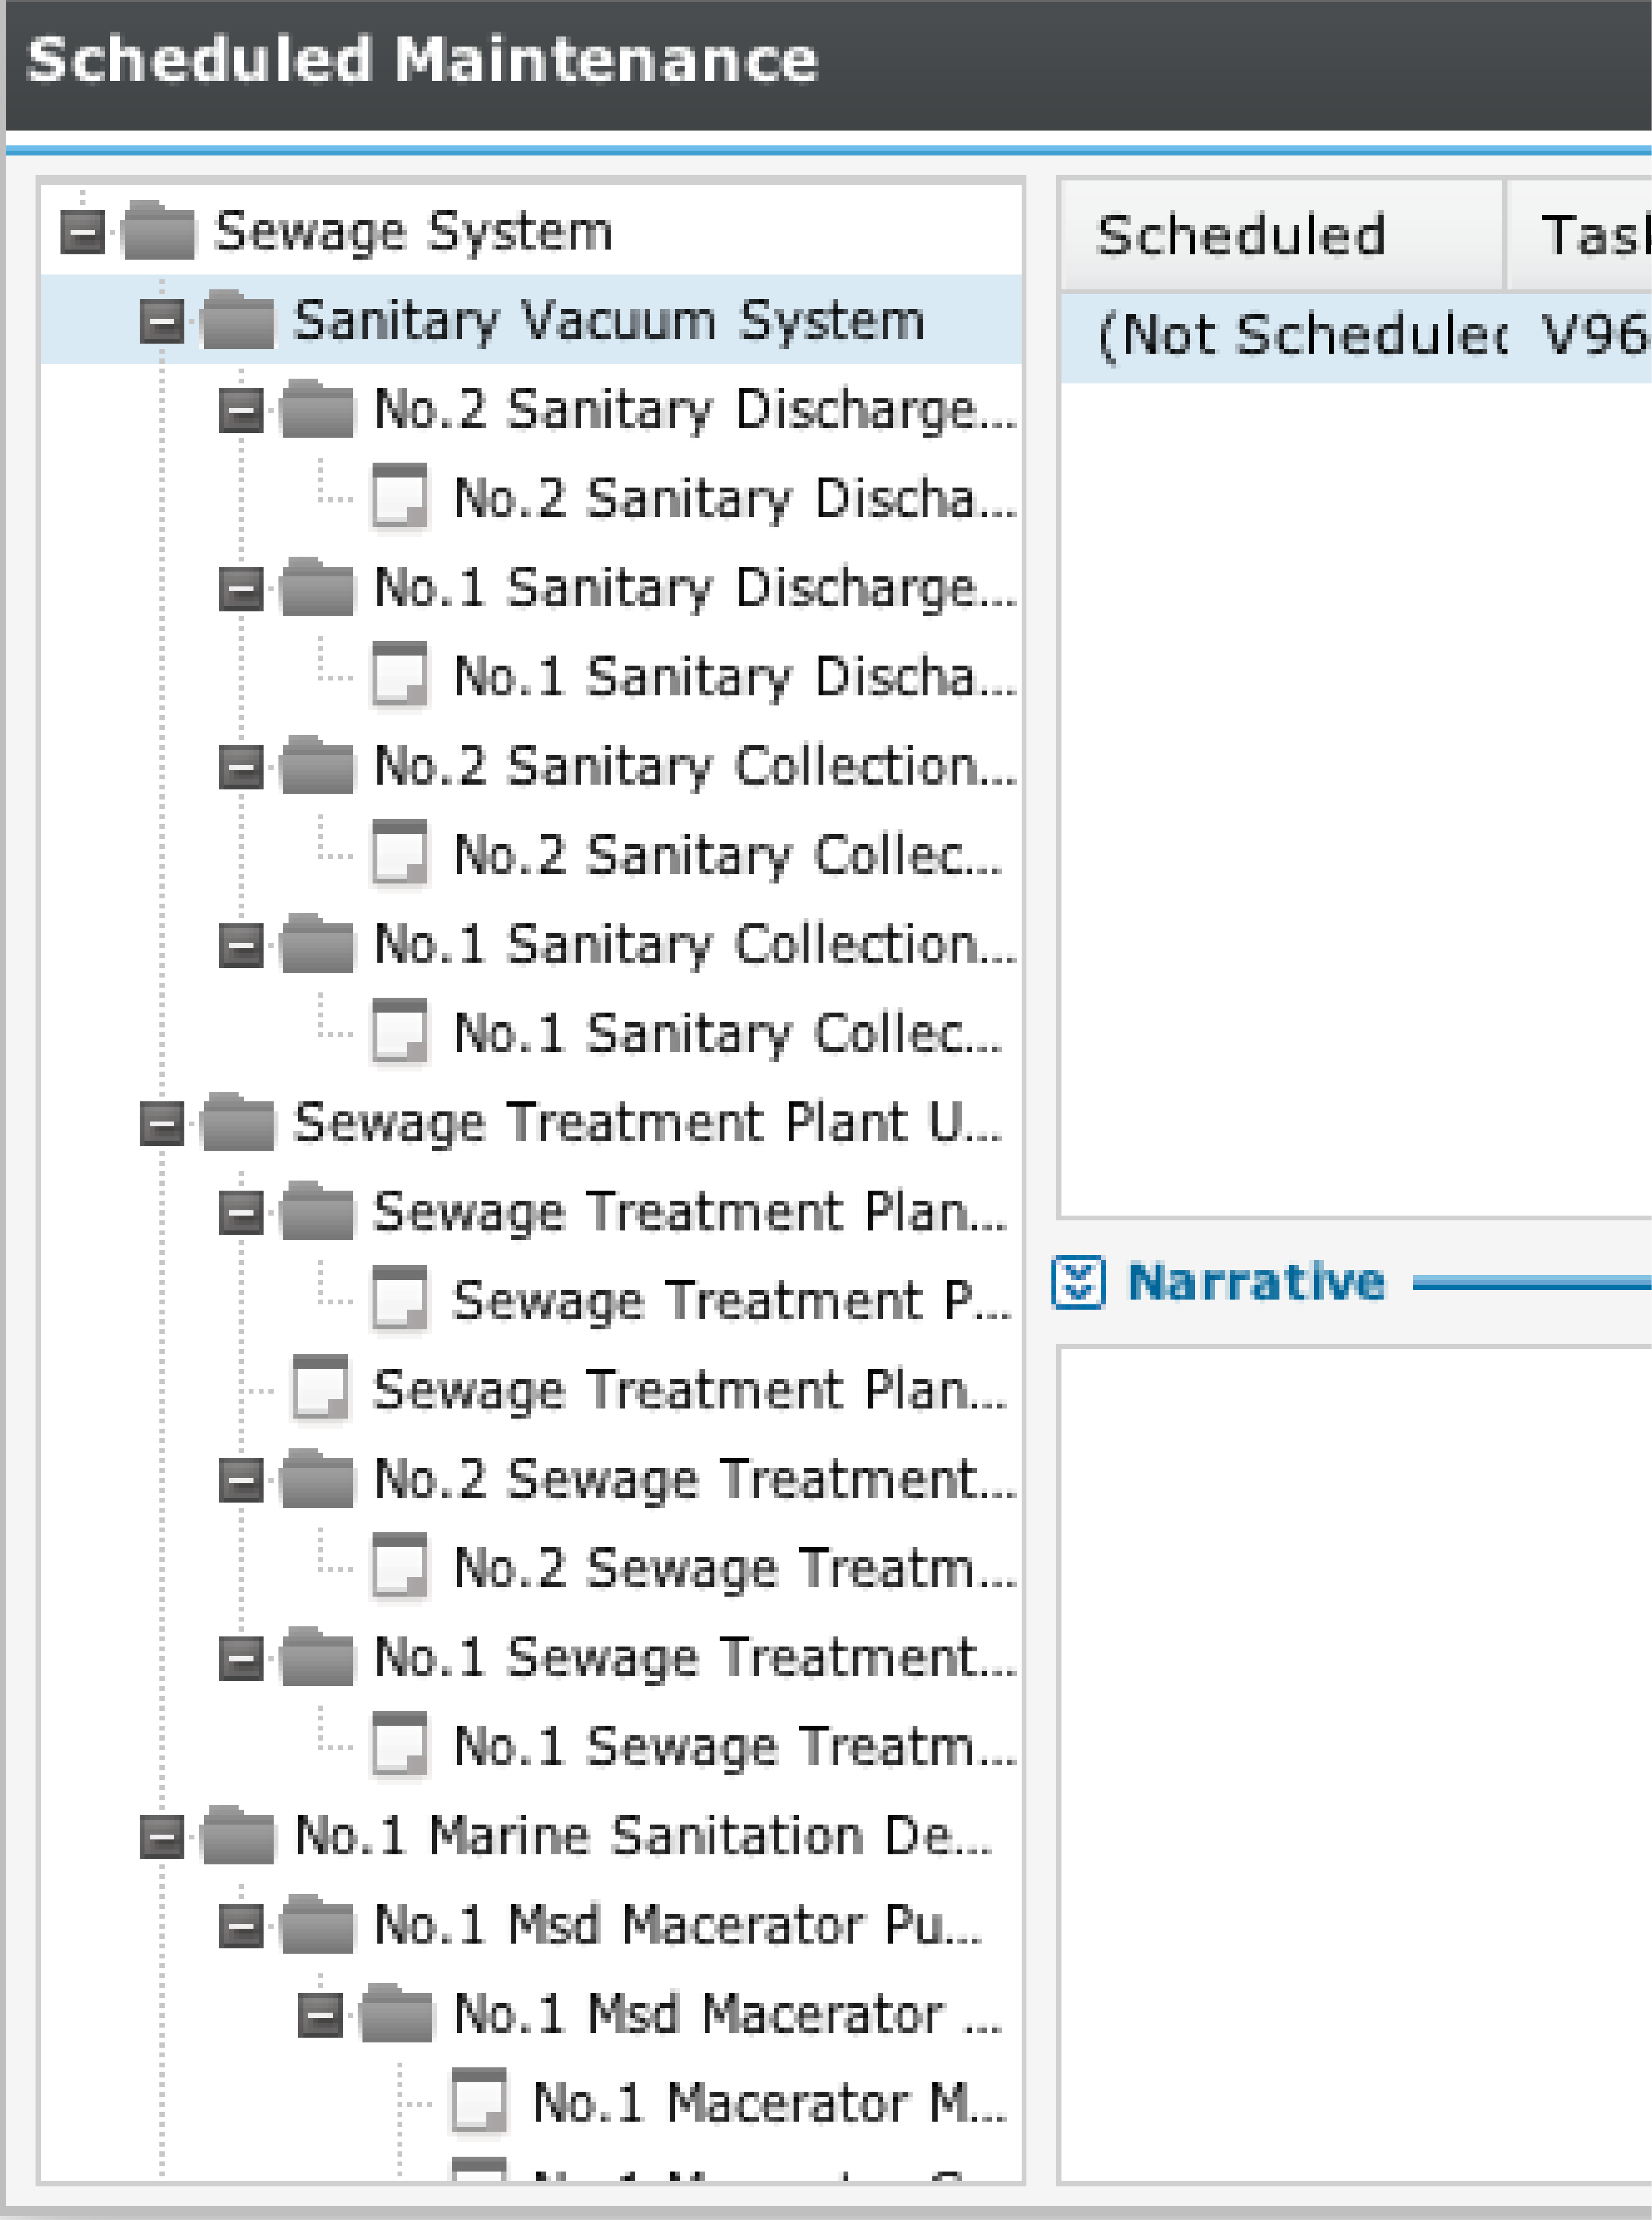Click inside the Narrative text area
The height and width of the screenshot is (2220, 1652).
pos(1355,1764)
